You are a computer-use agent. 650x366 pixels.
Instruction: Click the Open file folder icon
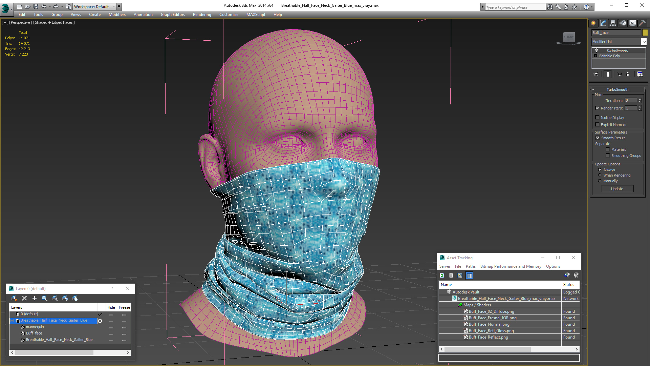28,6
